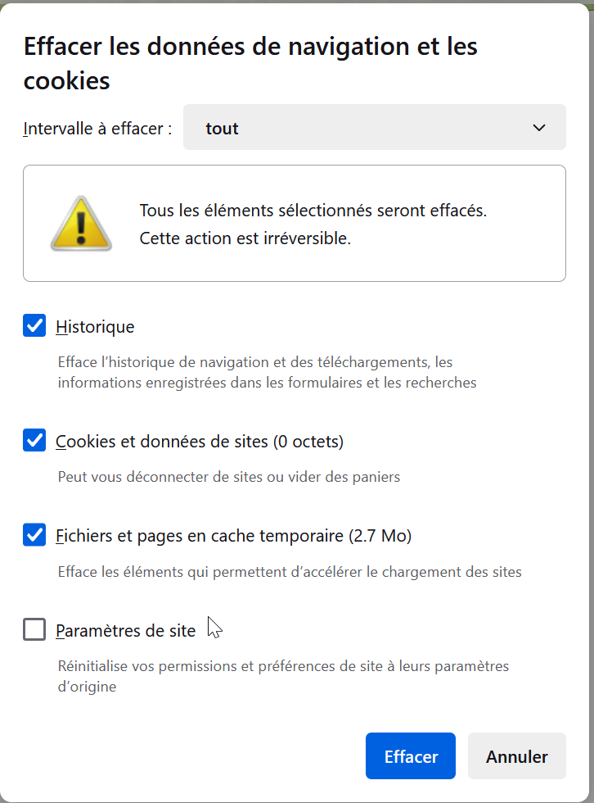Click the "Cette action est irréversible" warning text
The height and width of the screenshot is (803, 594).
pos(245,238)
